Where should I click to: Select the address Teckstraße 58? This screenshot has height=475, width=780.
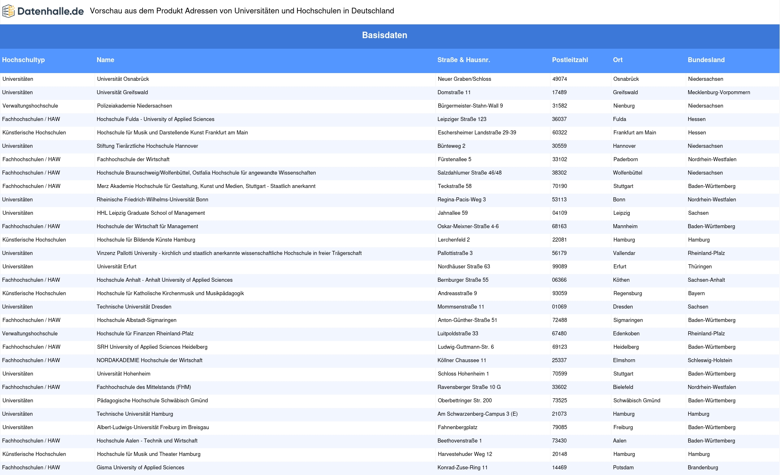[455, 186]
